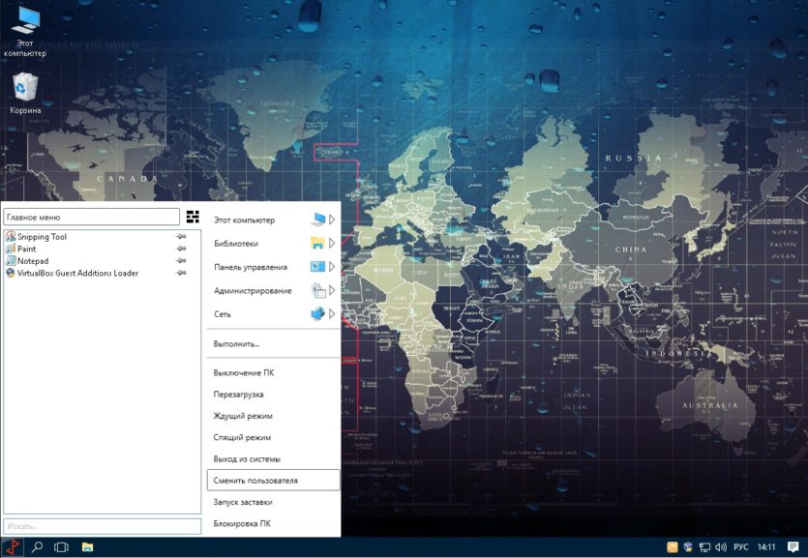
Task: Click the volume speaker tray icon
Action: click(x=720, y=547)
